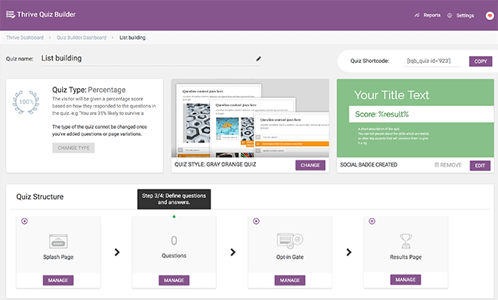Image resolution: width=498 pixels, height=300 pixels.
Task: Go to Thrive Dashboard breadcrumb
Action: pyautogui.click(x=25, y=38)
